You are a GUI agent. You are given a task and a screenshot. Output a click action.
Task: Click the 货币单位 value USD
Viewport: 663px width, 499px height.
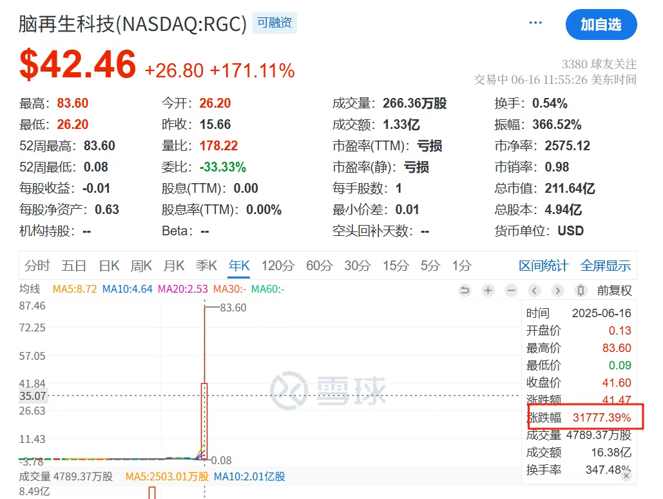point(571,231)
